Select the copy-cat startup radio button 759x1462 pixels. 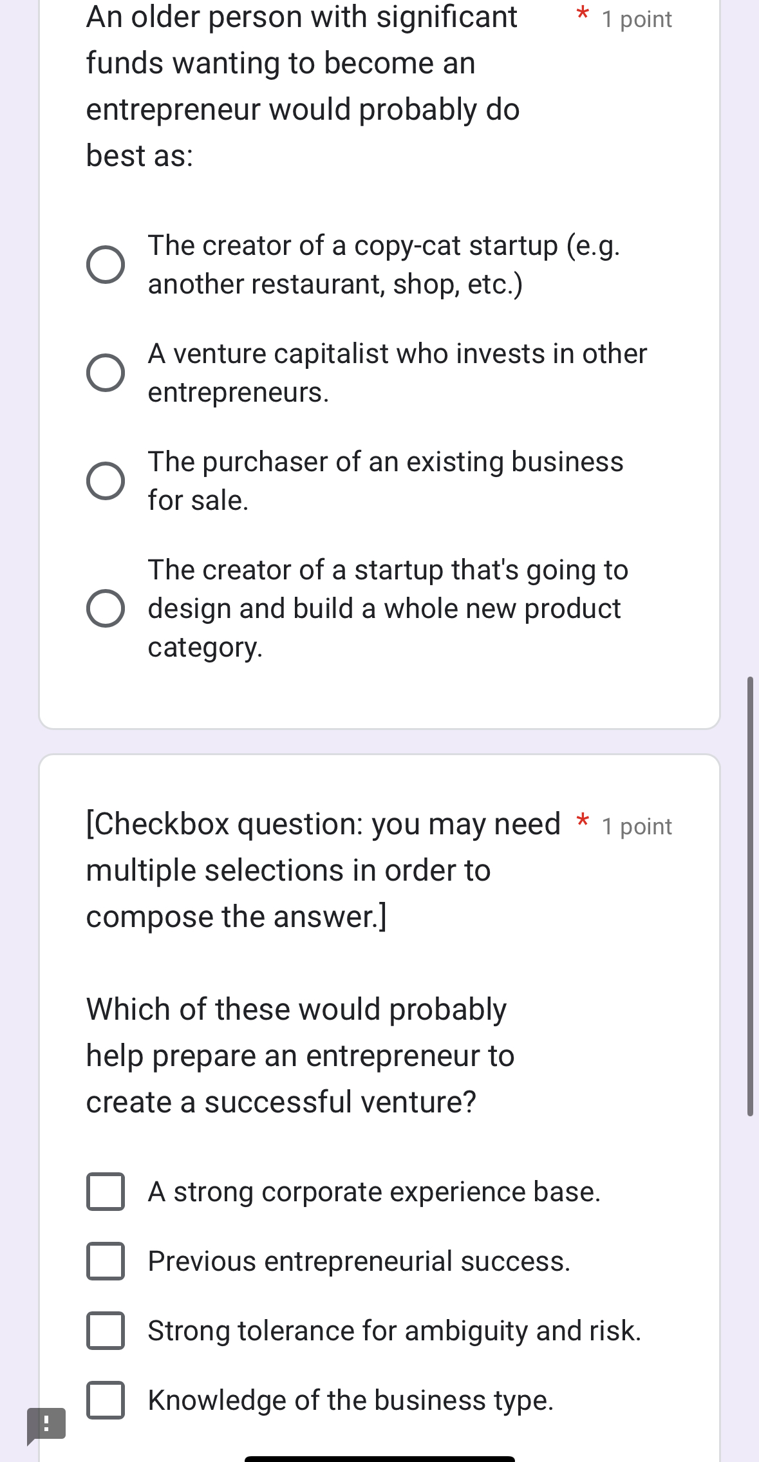coord(106,265)
